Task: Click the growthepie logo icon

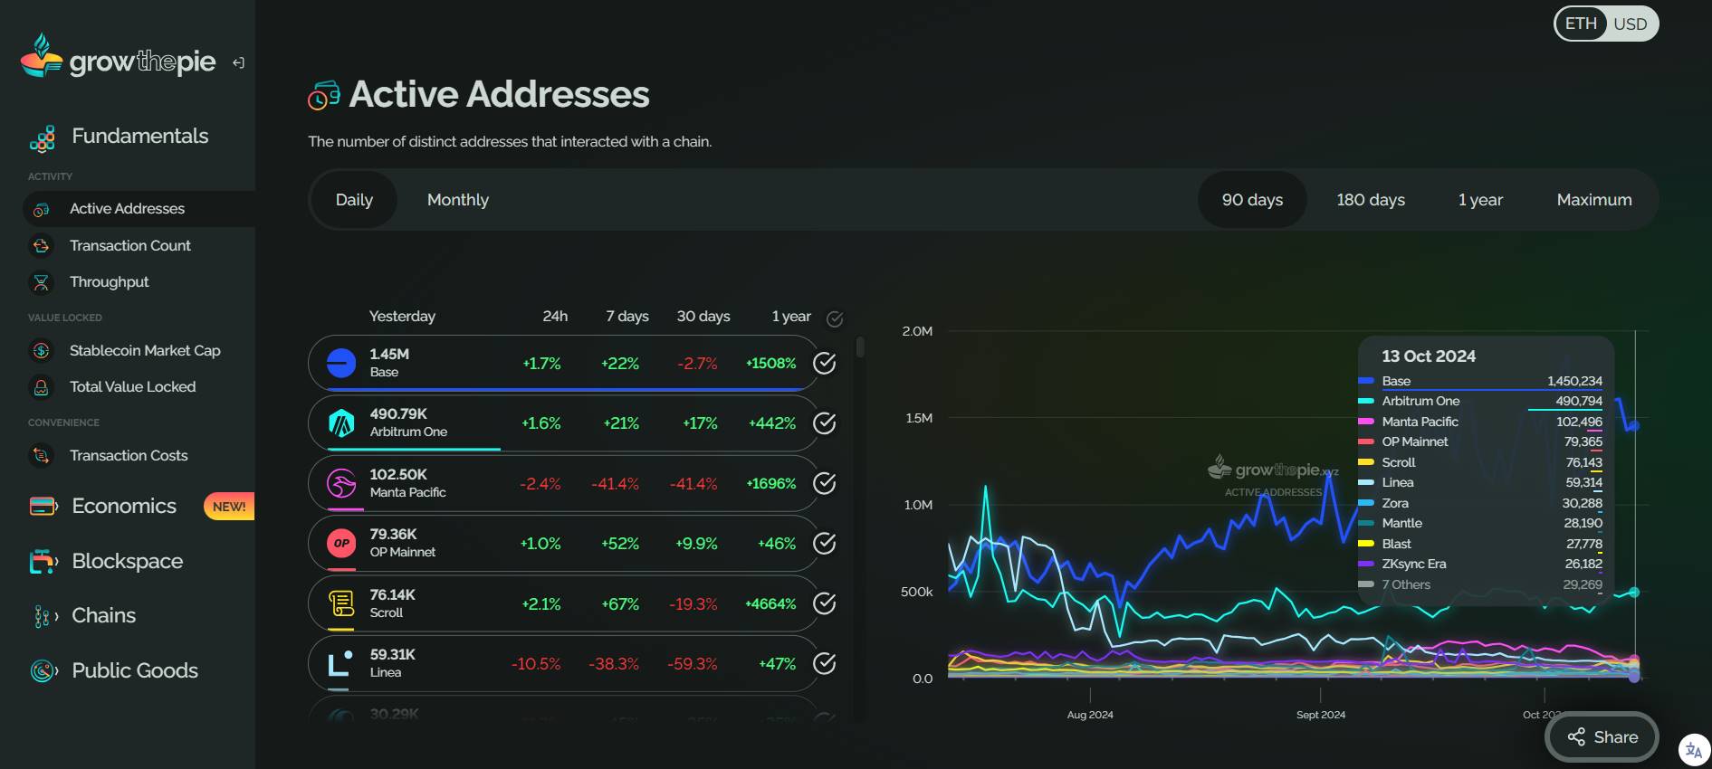Action: [x=42, y=56]
